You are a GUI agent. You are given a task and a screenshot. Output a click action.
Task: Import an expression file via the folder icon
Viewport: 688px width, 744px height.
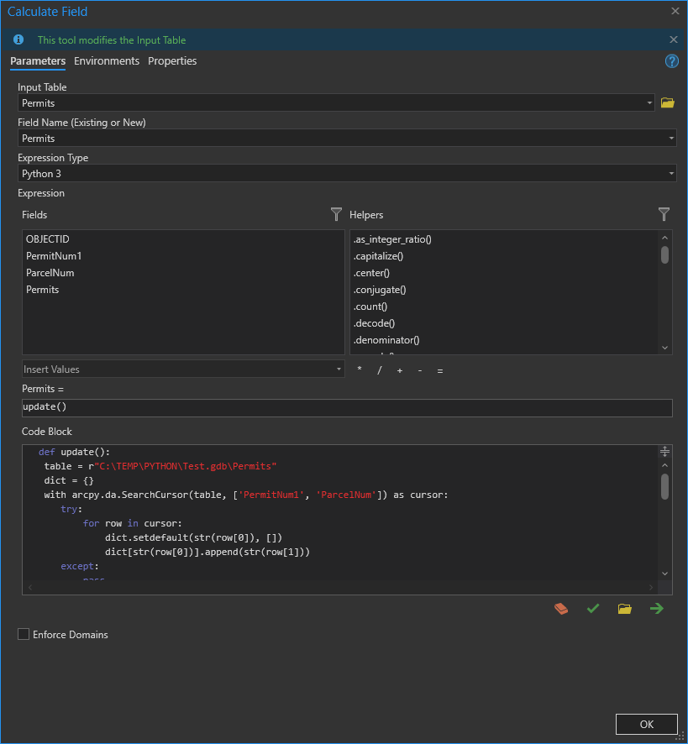[x=624, y=608]
